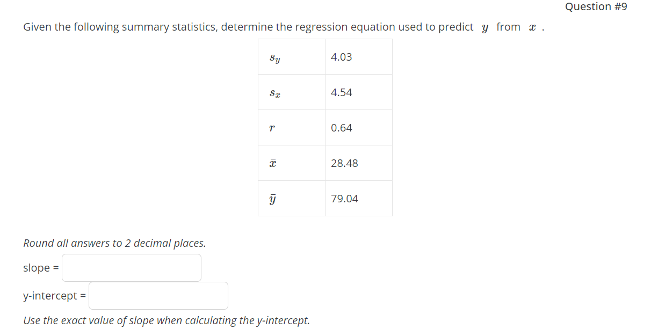651x329 pixels.
Task: Click the x-bar symbol in the table
Action: [272, 163]
